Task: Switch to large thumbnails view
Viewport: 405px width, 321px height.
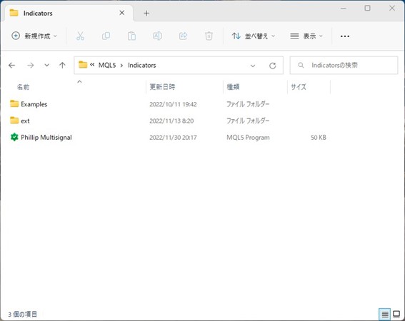Action: click(x=396, y=314)
